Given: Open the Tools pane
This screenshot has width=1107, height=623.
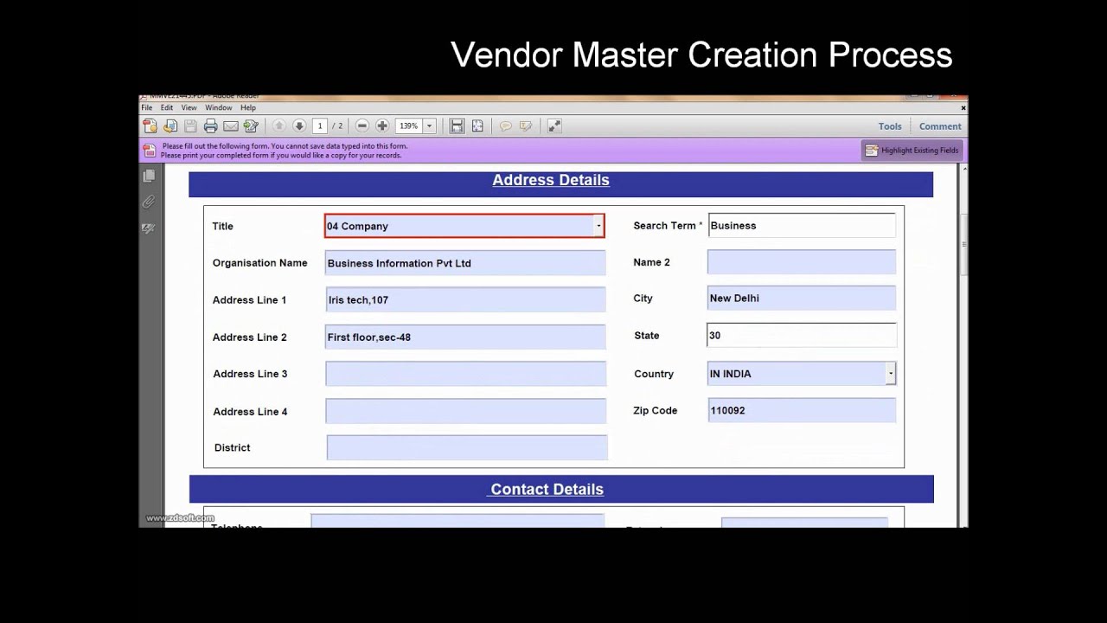Looking at the screenshot, I should [x=890, y=126].
